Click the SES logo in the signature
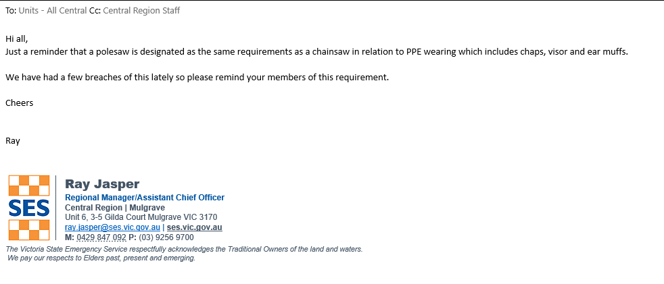 pos(29,208)
